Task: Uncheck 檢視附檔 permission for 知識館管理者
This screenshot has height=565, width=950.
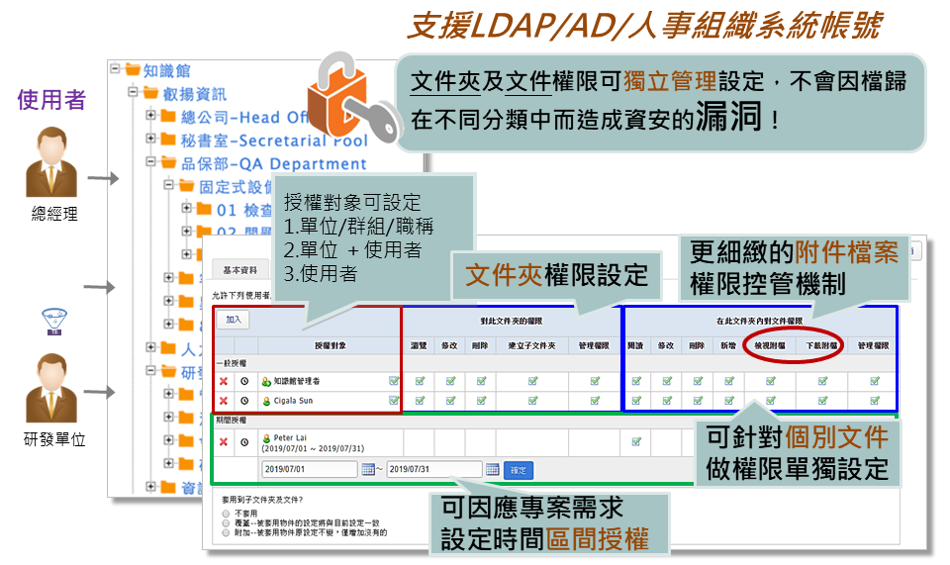Action: coord(771,381)
